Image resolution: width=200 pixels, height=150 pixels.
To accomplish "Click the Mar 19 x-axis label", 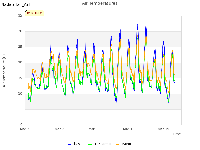I will click(x=163, y=129).
